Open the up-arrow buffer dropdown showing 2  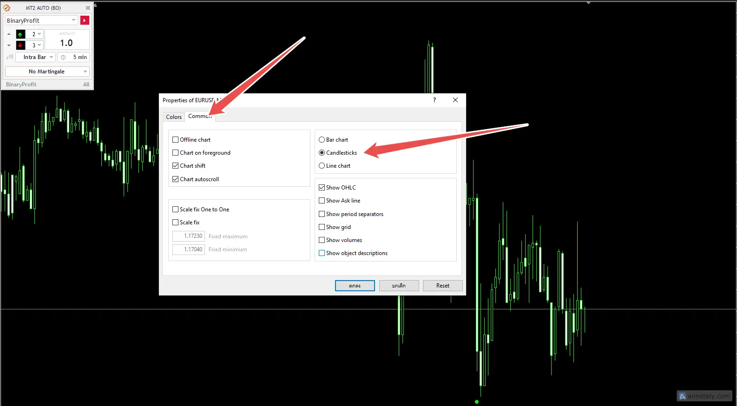coord(35,34)
